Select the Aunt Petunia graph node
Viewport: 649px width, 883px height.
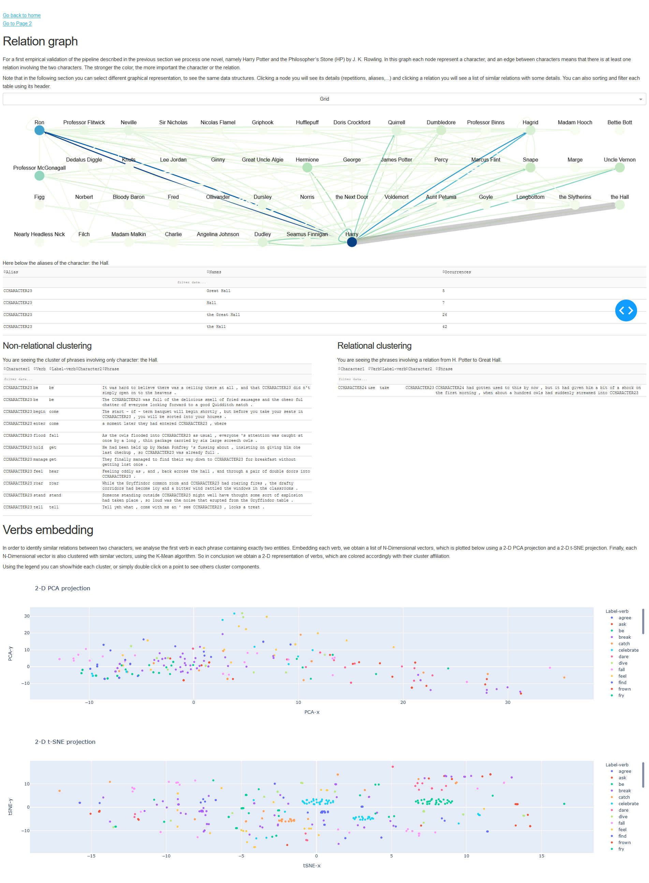point(441,205)
